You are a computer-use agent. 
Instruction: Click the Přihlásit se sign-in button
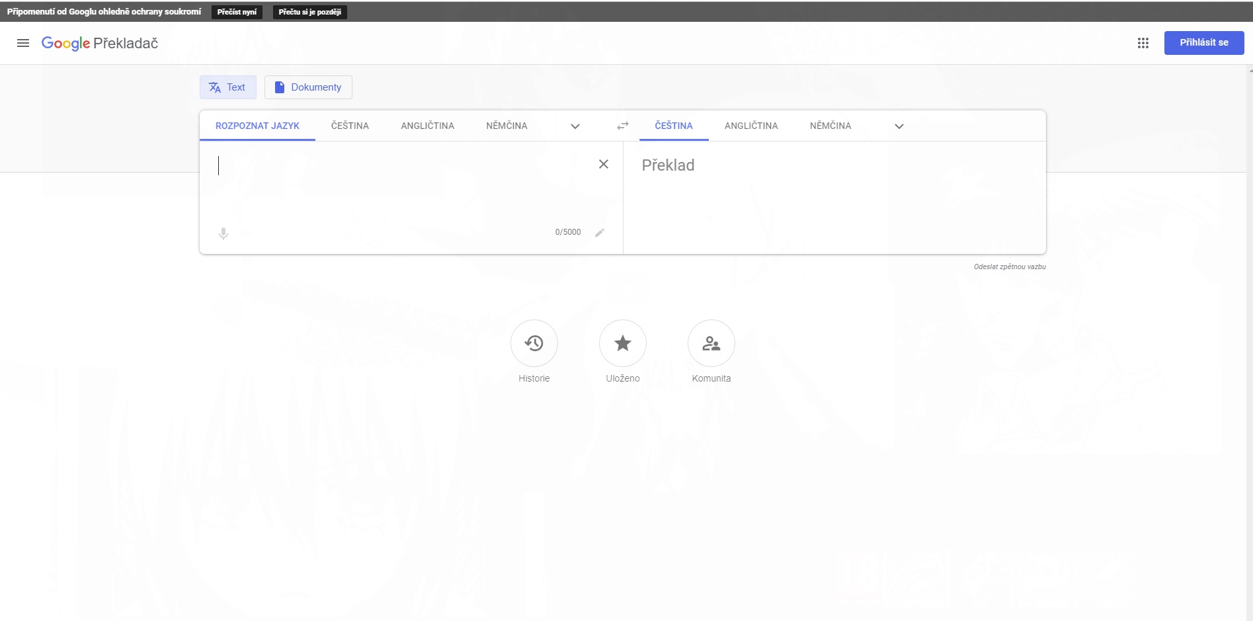point(1204,43)
